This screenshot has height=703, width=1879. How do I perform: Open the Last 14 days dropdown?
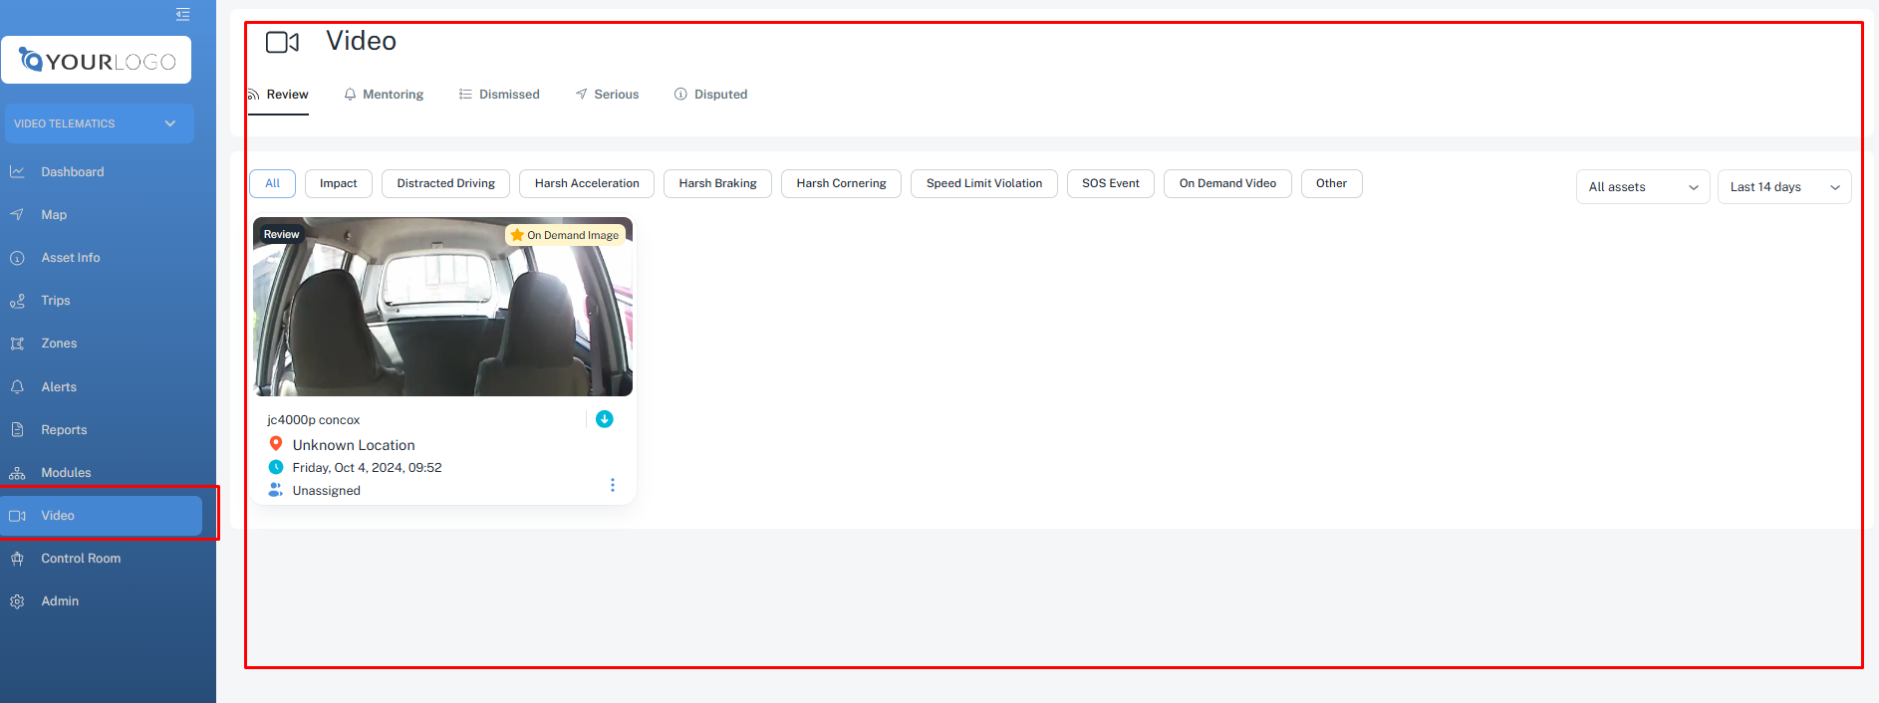pos(1784,187)
